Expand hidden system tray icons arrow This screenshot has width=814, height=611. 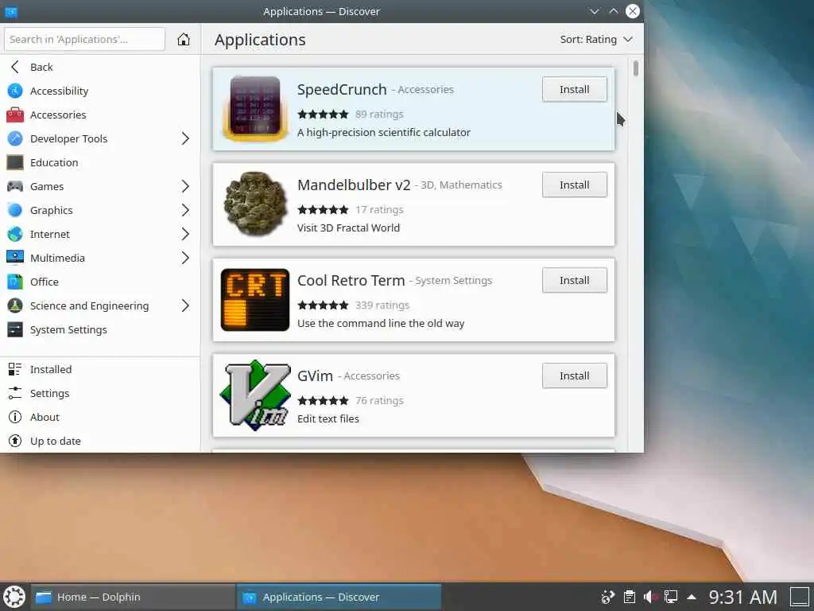pyautogui.click(x=692, y=597)
